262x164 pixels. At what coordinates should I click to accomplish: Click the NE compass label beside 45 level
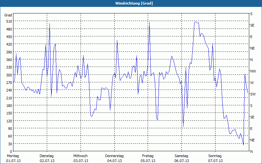point(252,140)
